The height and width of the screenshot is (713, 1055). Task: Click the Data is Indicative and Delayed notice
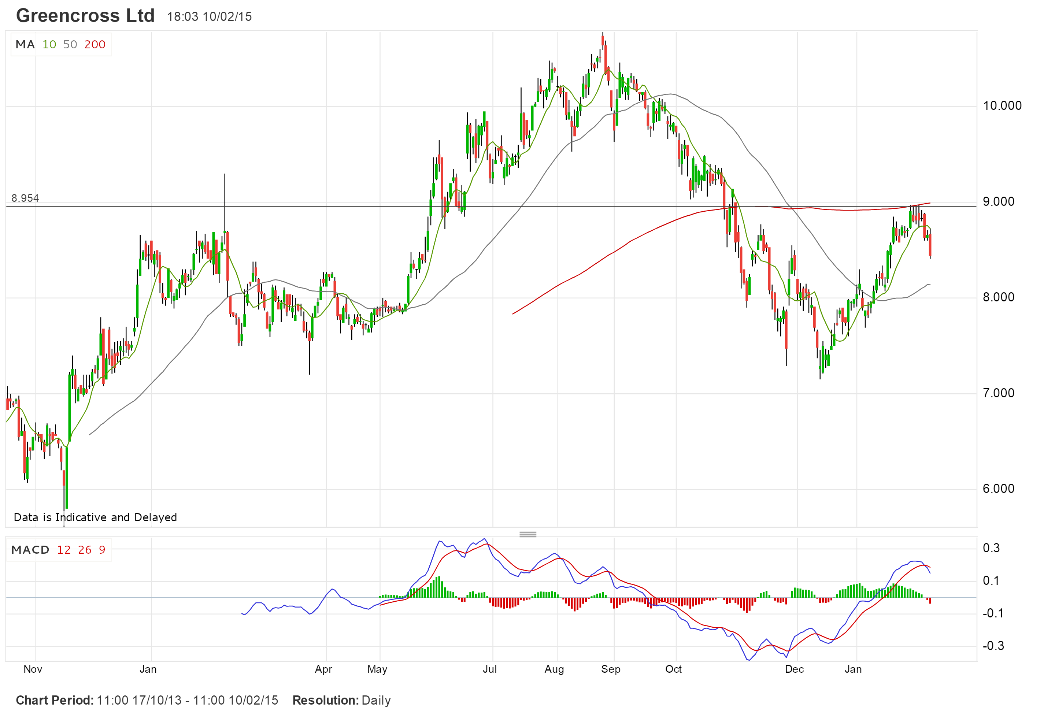[x=95, y=517]
